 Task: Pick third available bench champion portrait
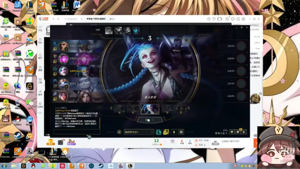pos(127,30)
